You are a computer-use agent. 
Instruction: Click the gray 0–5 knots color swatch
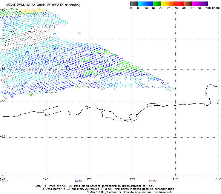click(134, 4)
